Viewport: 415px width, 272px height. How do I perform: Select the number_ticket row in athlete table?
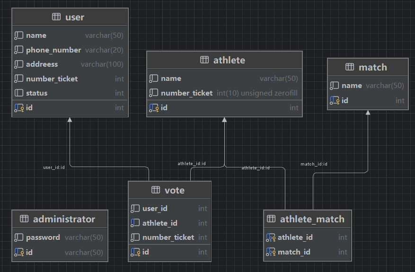pyautogui.click(x=186, y=93)
